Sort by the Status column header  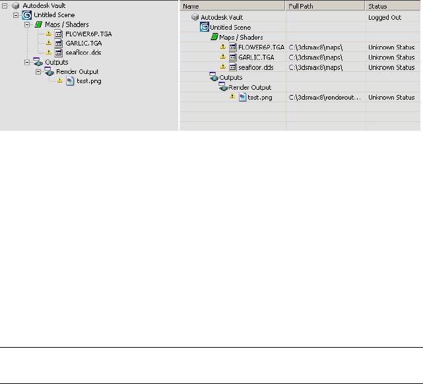393,6
